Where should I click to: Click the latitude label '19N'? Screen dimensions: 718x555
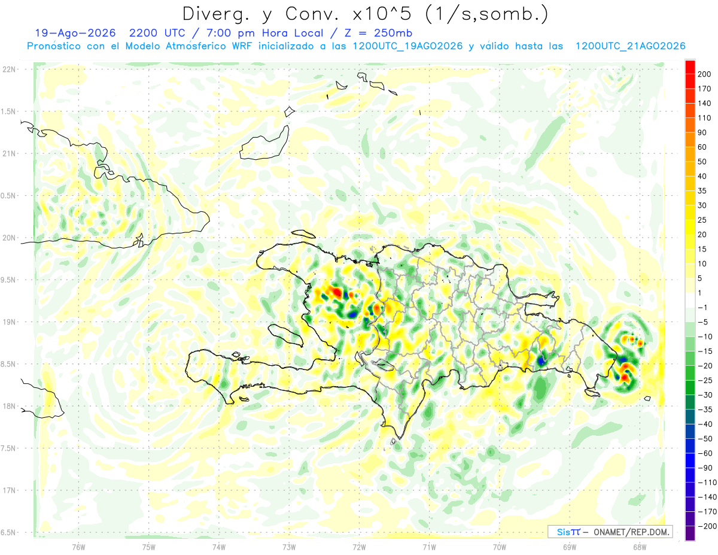8,322
